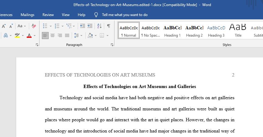This screenshot has width=263, height=137.
Task: Clear all formatting with the eraser icon
Action: pos(34,26)
